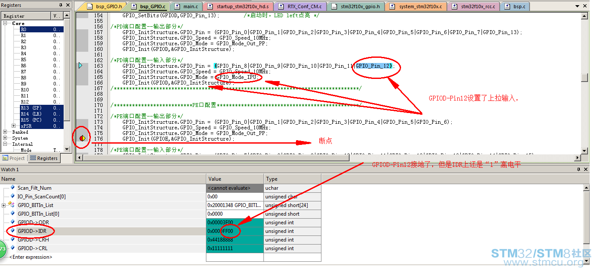594x273 pixels.
Task: Click the stm32f10x_rcc.c tab file icon
Action: click(x=454, y=6)
